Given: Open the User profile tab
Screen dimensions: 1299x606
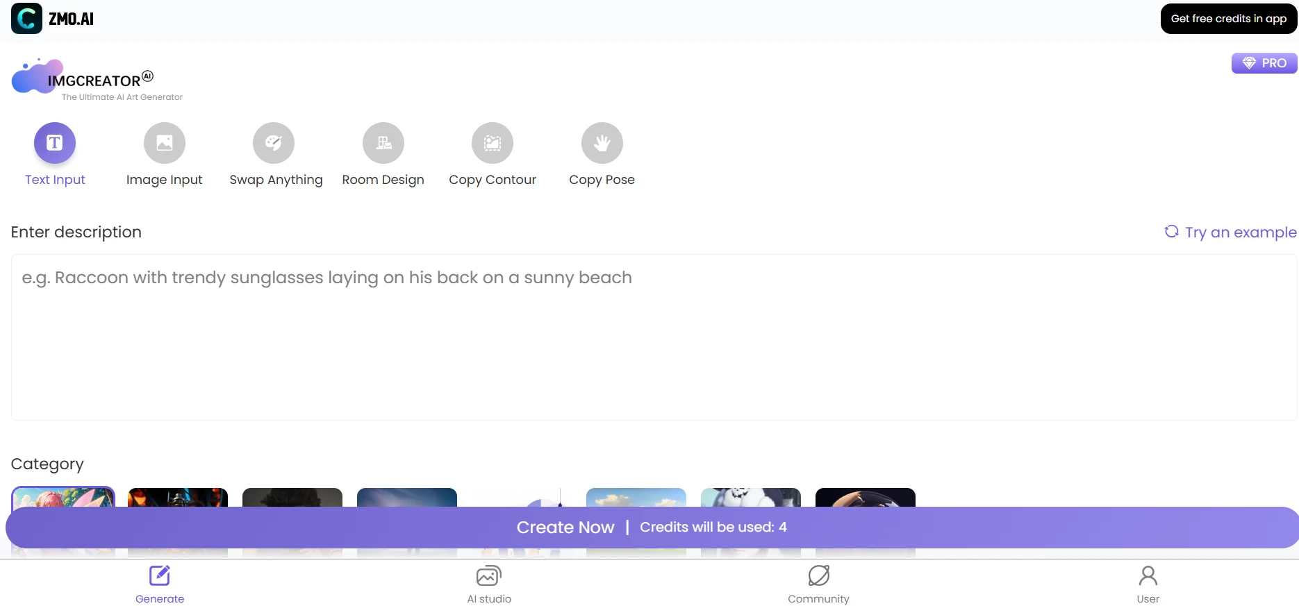Looking at the screenshot, I should [x=1148, y=584].
